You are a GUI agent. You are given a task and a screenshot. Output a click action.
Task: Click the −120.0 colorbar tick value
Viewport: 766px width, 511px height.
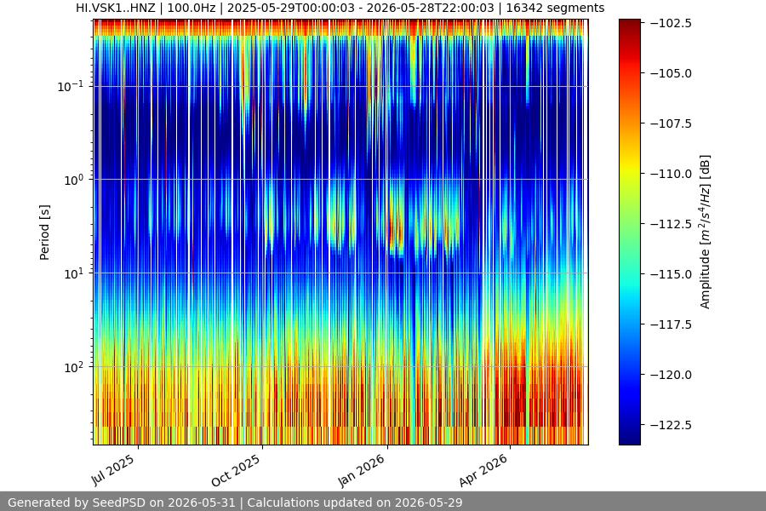click(x=672, y=375)
